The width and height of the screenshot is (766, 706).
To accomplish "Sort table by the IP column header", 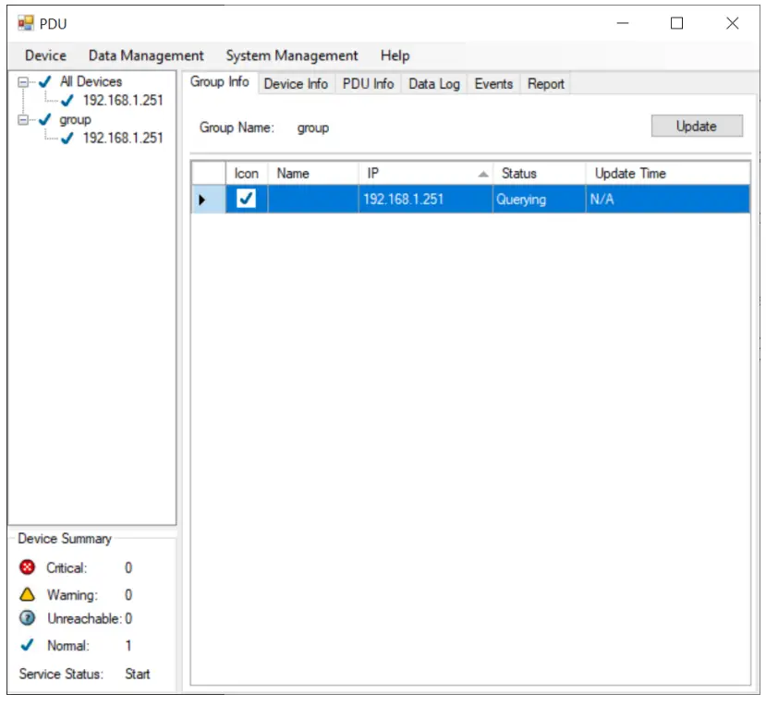I will click(425, 174).
